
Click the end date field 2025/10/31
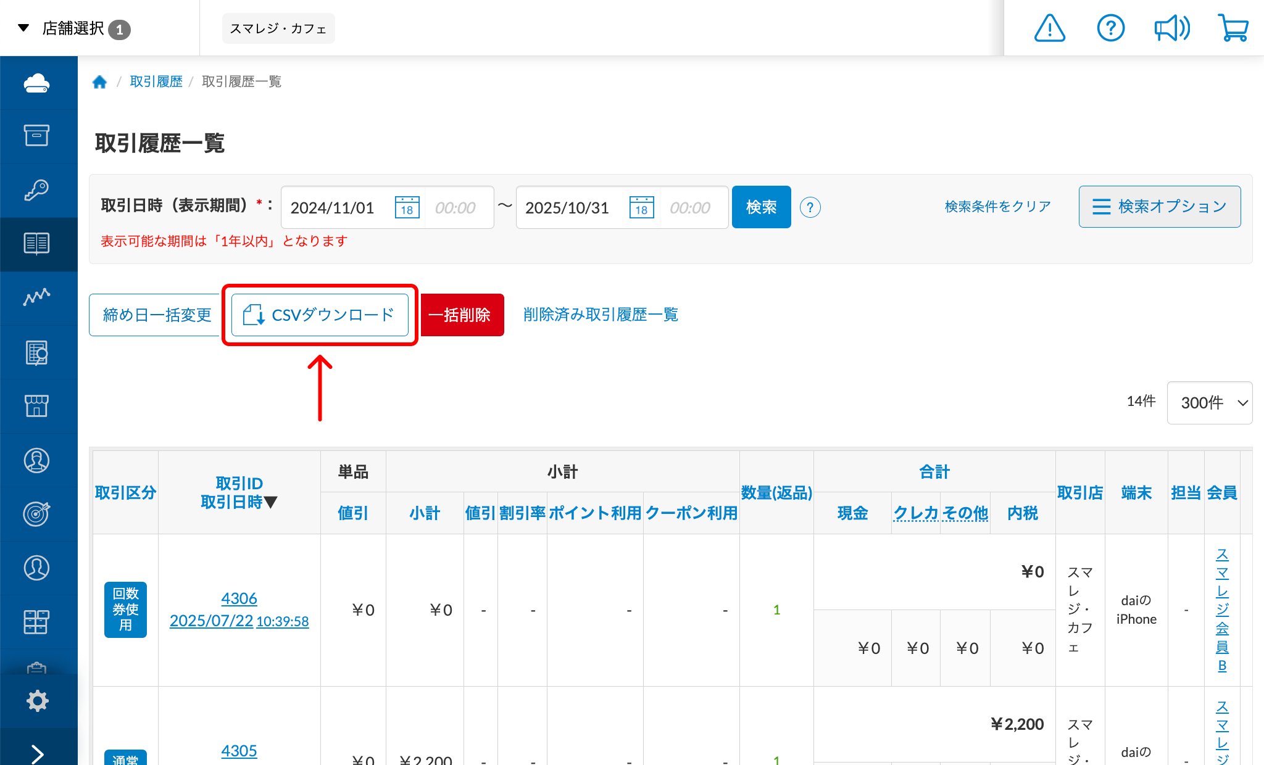click(568, 207)
